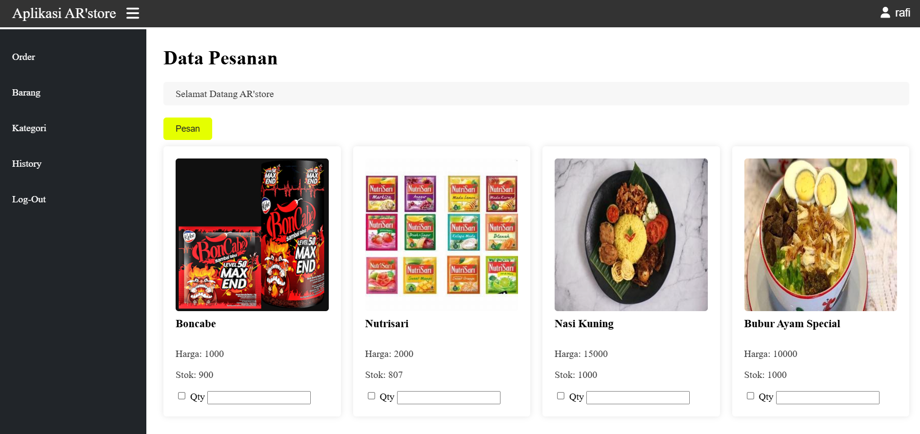Focus the Boncabe quantity input field

(x=259, y=397)
